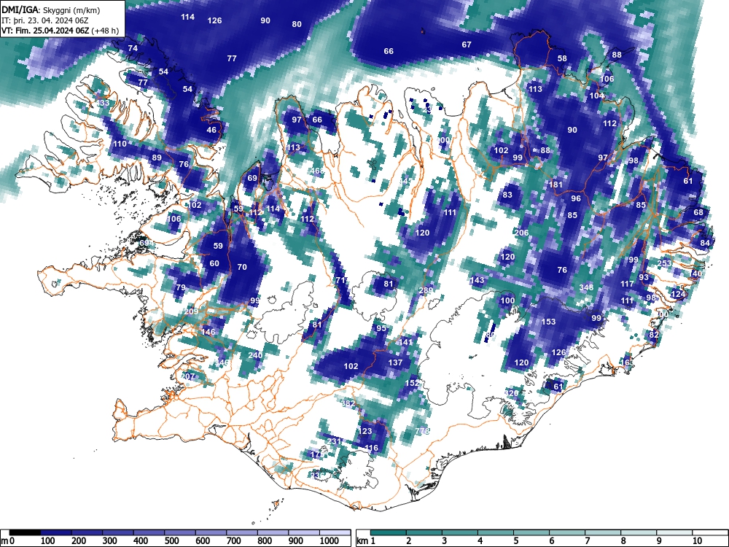The width and height of the screenshot is (729, 547).
Task: Pick the swatch labelled 100 in the metre legend
Action: pos(56,532)
